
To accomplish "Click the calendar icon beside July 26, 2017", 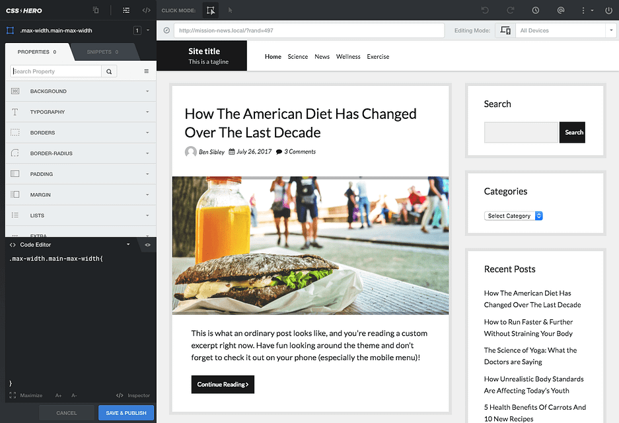I will pyautogui.click(x=232, y=151).
